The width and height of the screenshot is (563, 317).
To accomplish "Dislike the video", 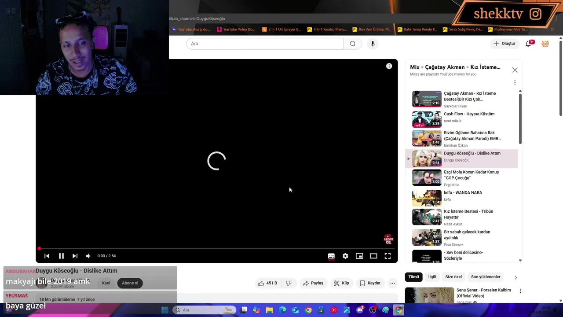I will [289, 283].
